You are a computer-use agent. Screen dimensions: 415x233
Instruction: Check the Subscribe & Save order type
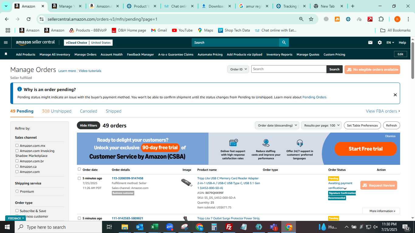pos(17,211)
